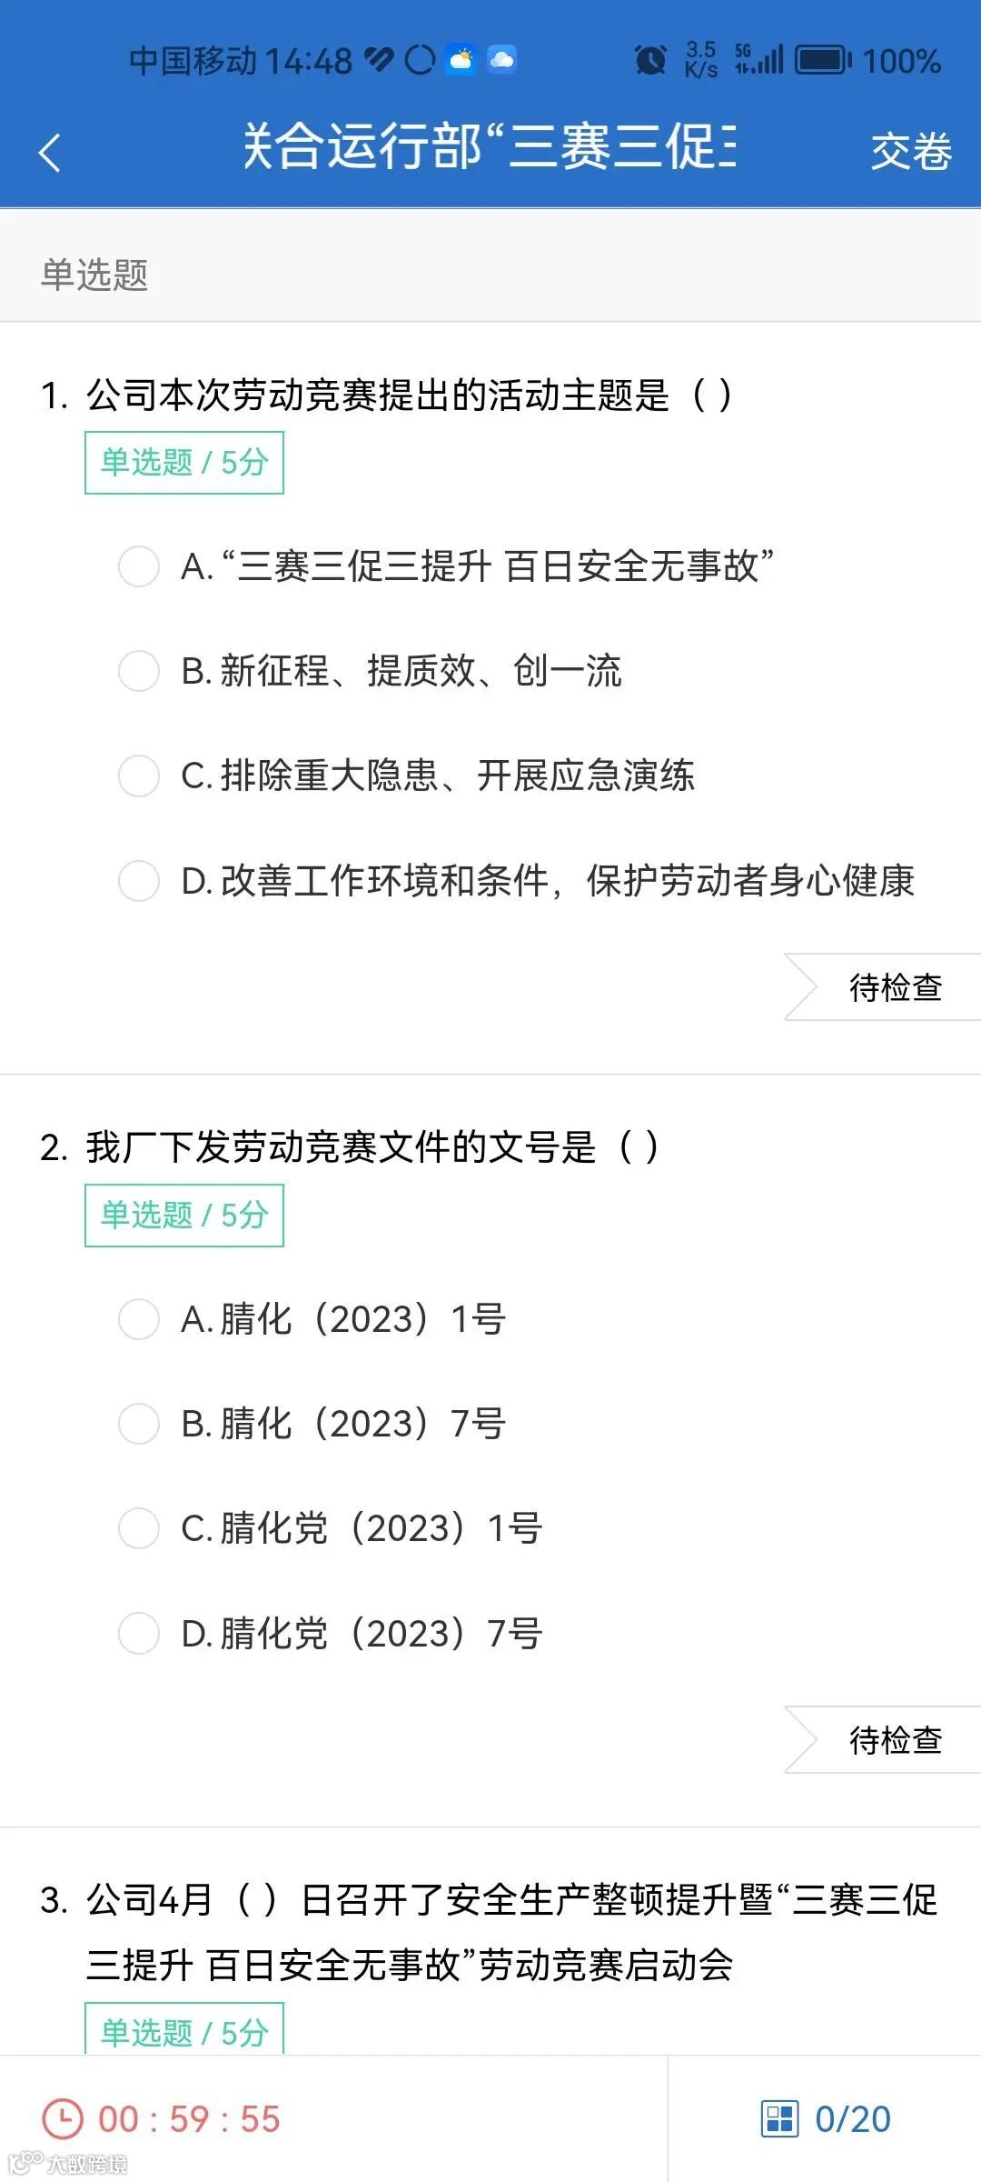Open the 0/20 progress counter
The width and height of the screenshot is (981, 2182).
(x=852, y=2118)
